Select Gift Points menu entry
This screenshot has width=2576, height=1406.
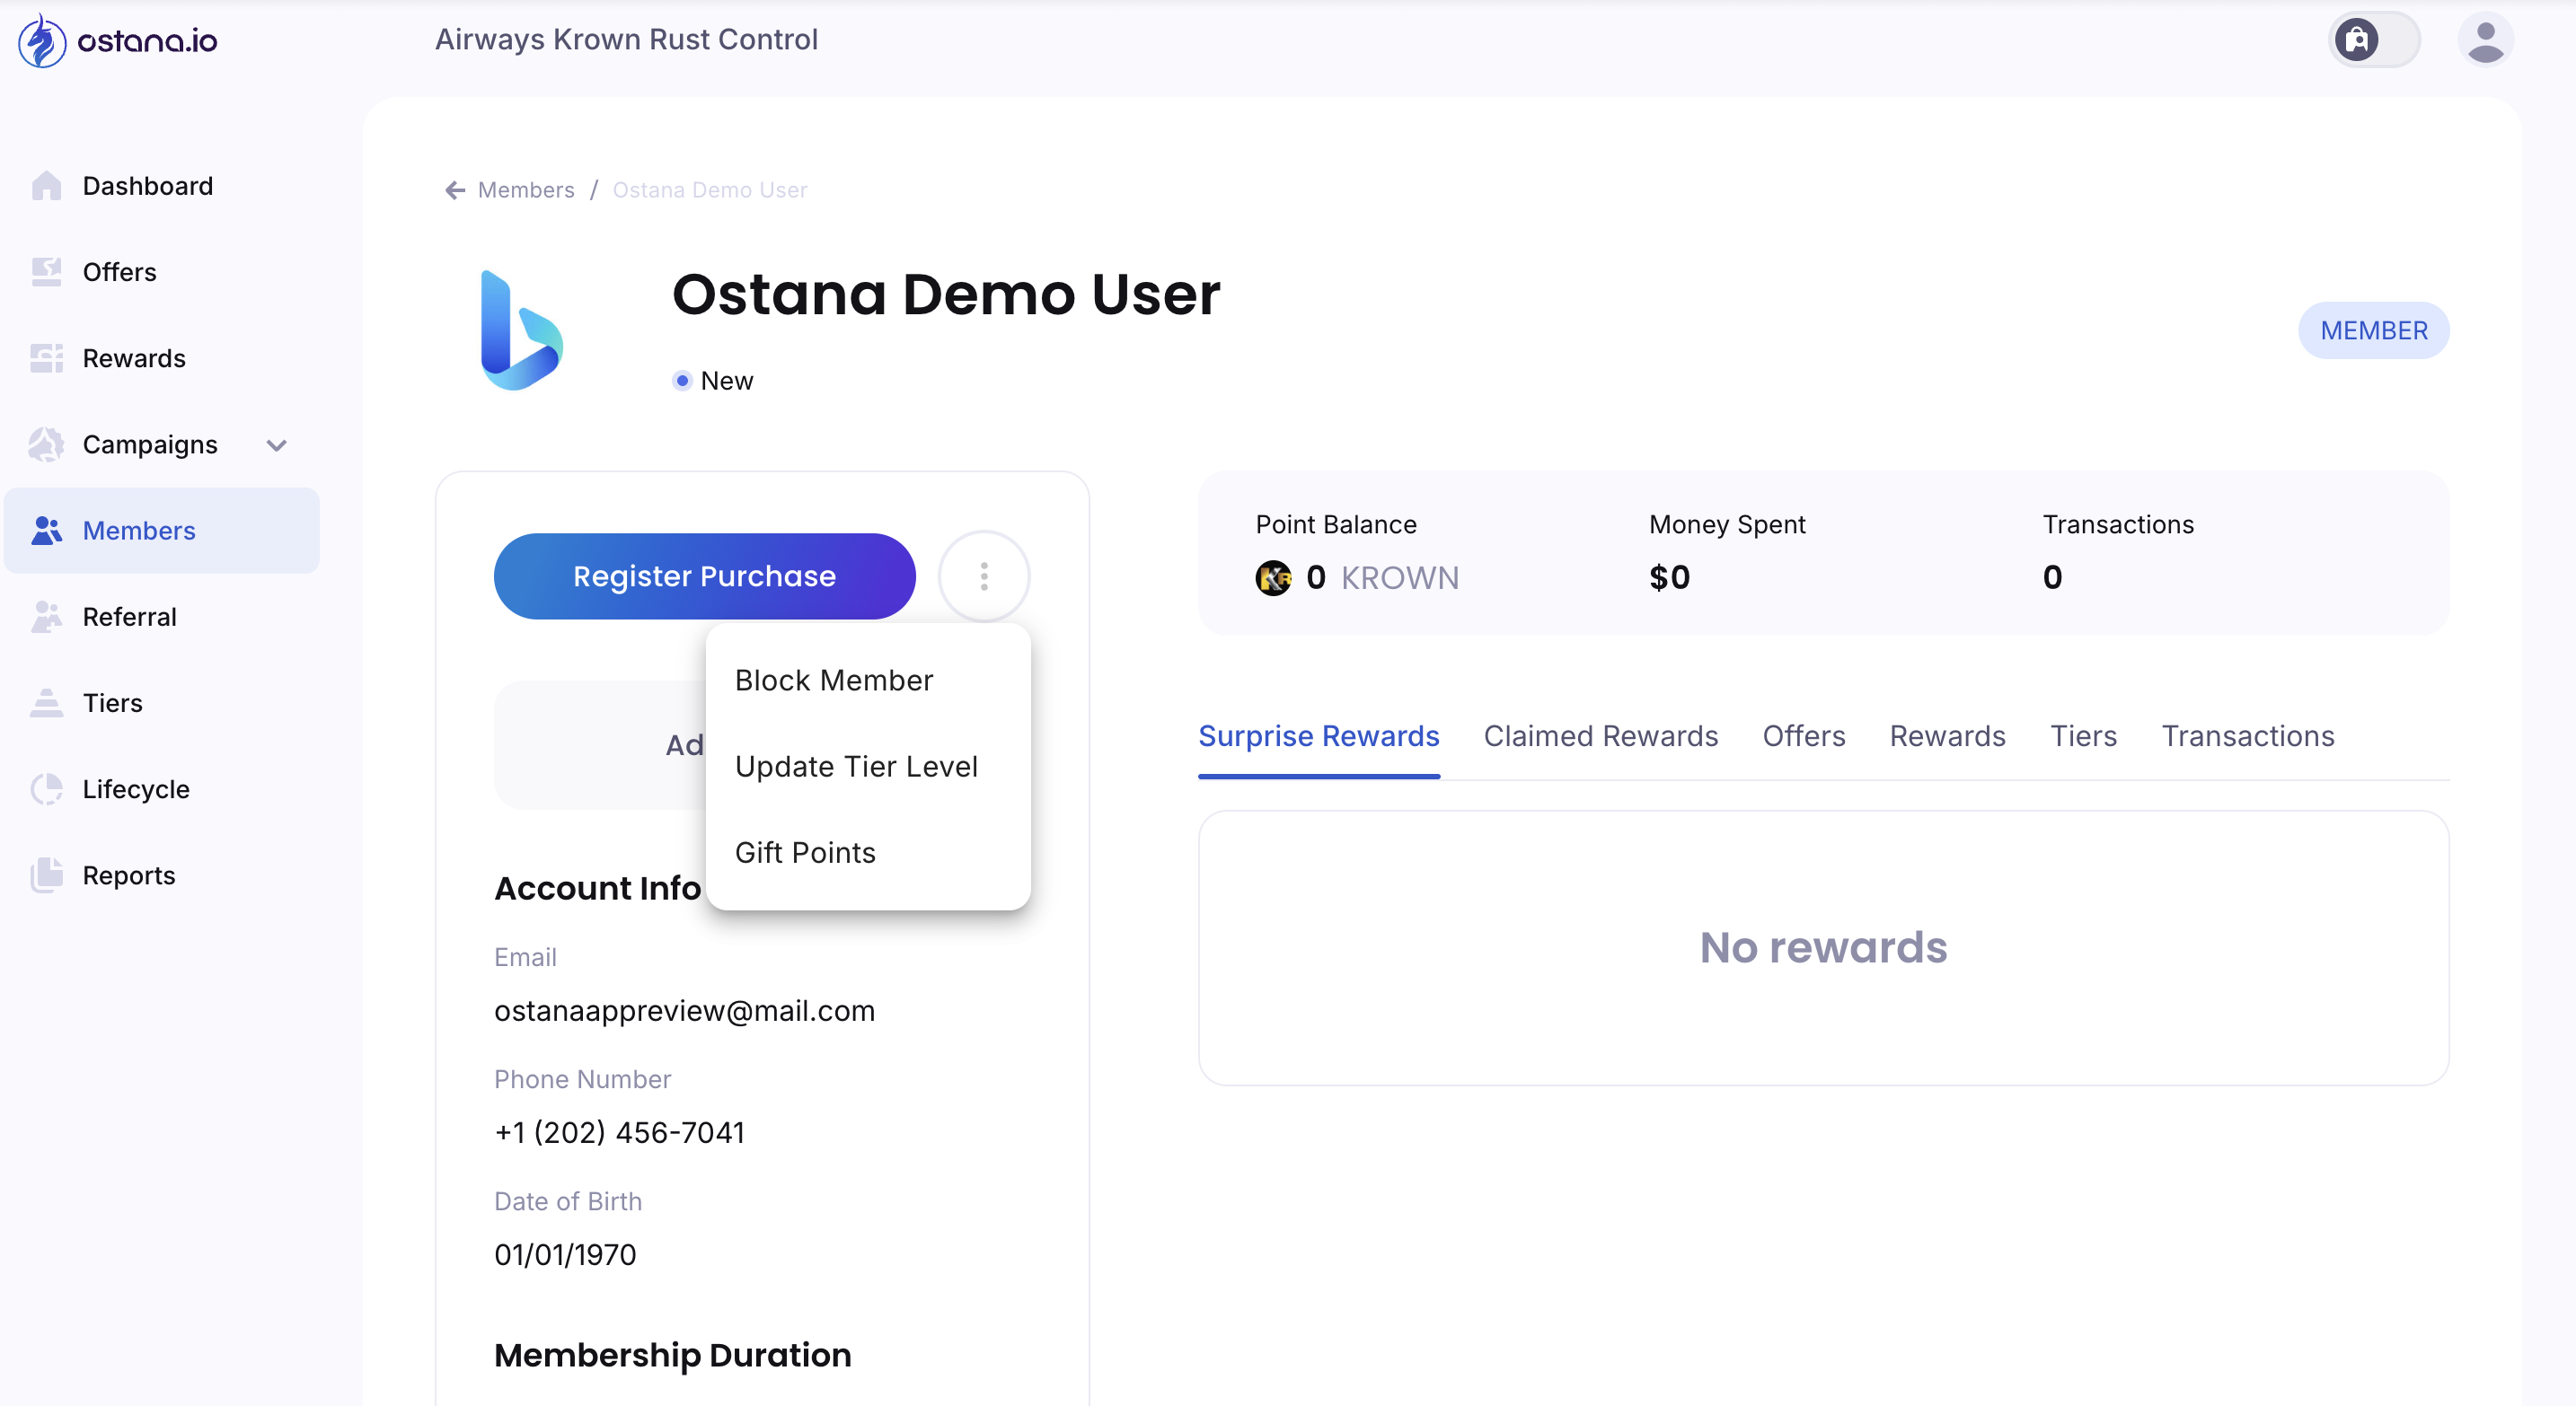tap(868, 852)
